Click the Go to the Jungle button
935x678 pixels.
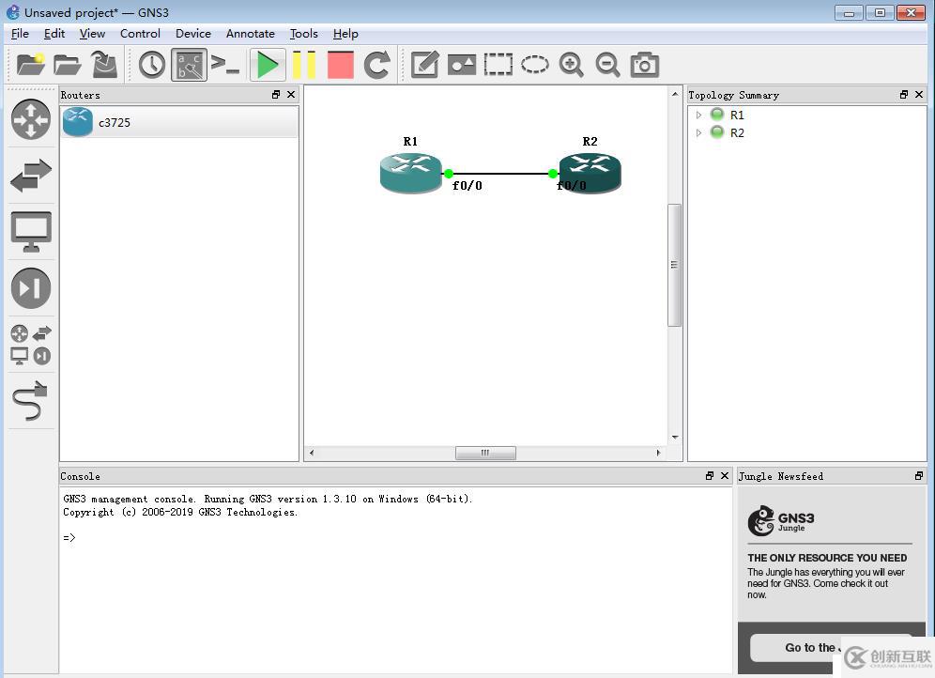[809, 647]
